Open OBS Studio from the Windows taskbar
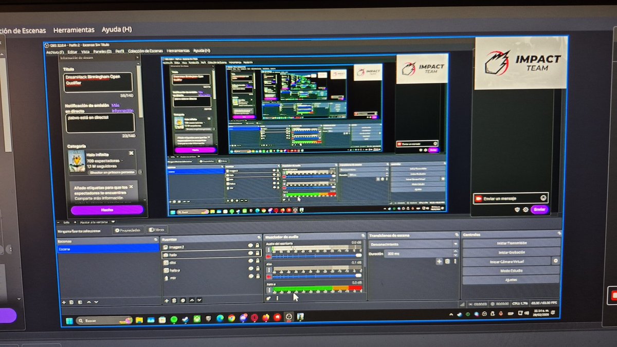This screenshot has width=617, height=347. click(289, 318)
